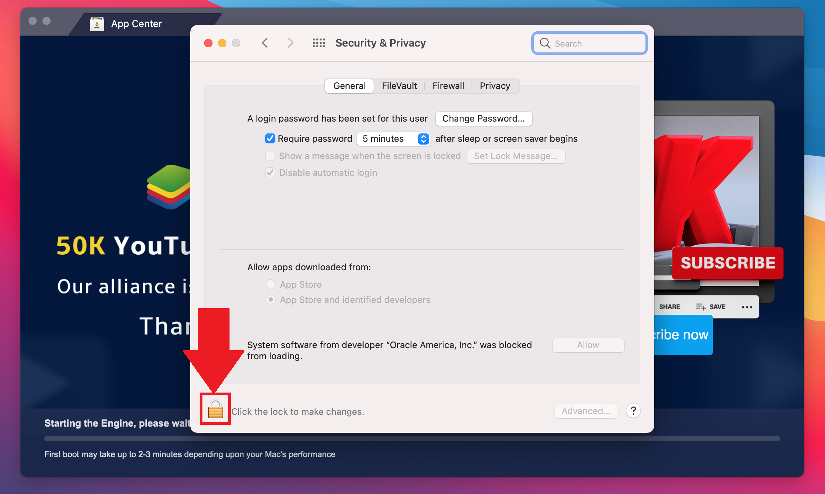Click the forward navigation arrow
Viewport: 825px width, 494px height.
coord(289,42)
